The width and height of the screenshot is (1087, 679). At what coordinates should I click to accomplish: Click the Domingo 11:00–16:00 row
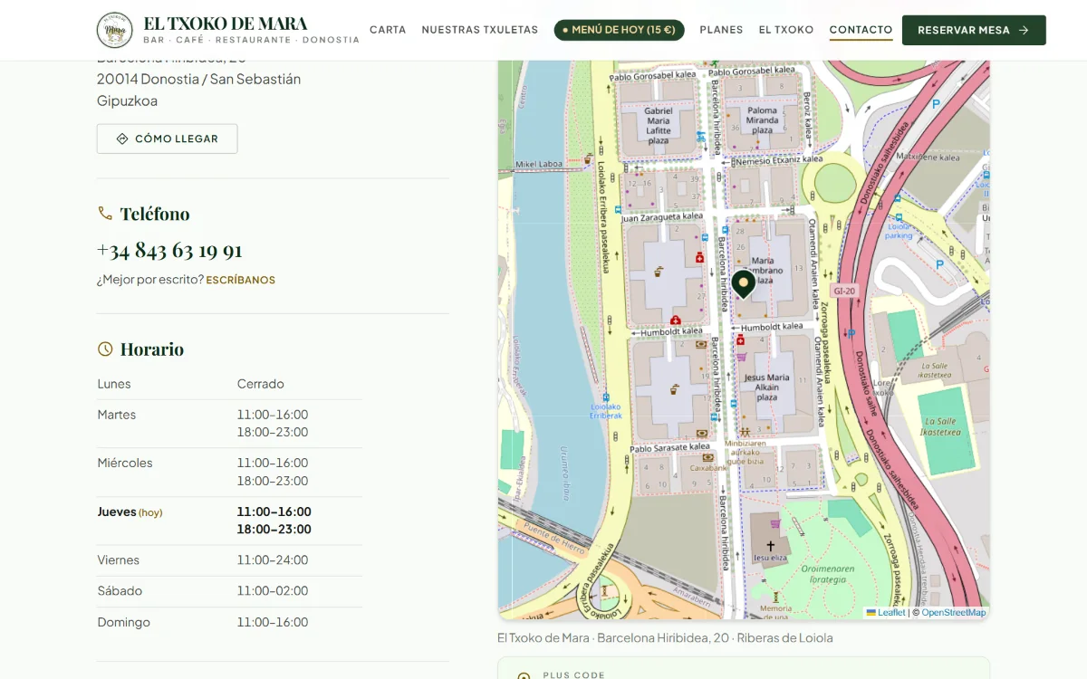[x=229, y=622]
